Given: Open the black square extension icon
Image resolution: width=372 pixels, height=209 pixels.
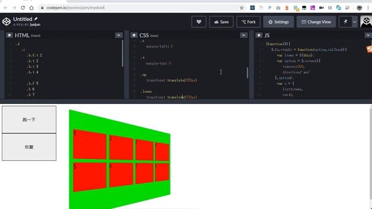Looking at the screenshot, I should pyautogui.click(x=304, y=8).
